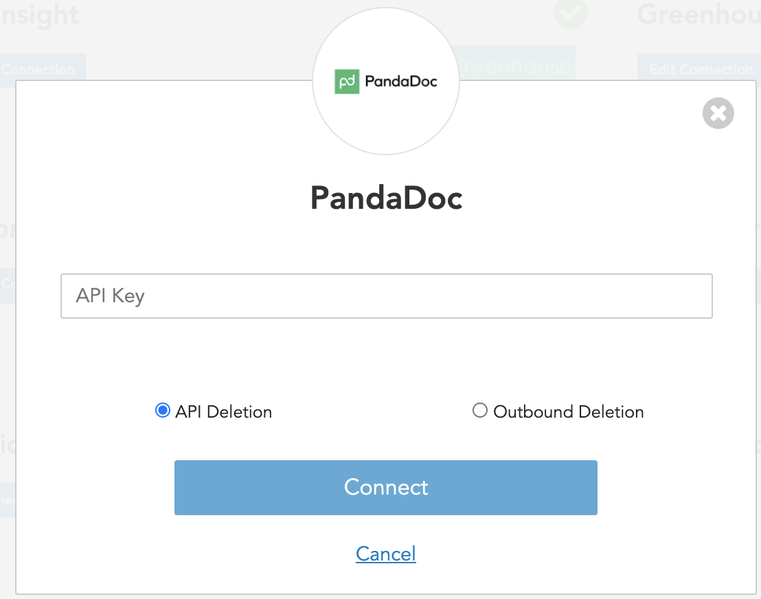Viewport: 761px width, 599px height.
Task: Click the PandaDoc wordmark text in the logo
Action: click(401, 81)
